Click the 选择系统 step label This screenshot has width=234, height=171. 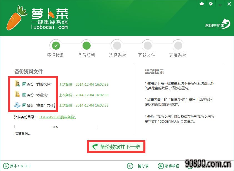tap(118, 55)
